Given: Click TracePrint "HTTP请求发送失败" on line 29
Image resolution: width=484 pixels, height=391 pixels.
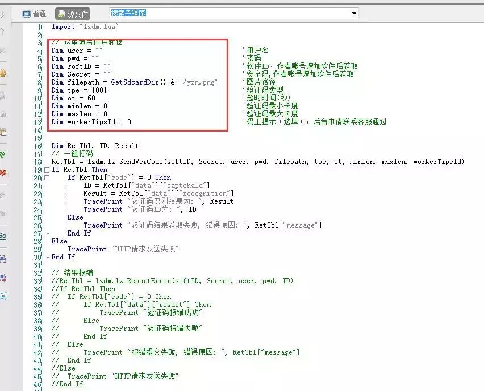Looking at the screenshot, I should tap(123, 249).
